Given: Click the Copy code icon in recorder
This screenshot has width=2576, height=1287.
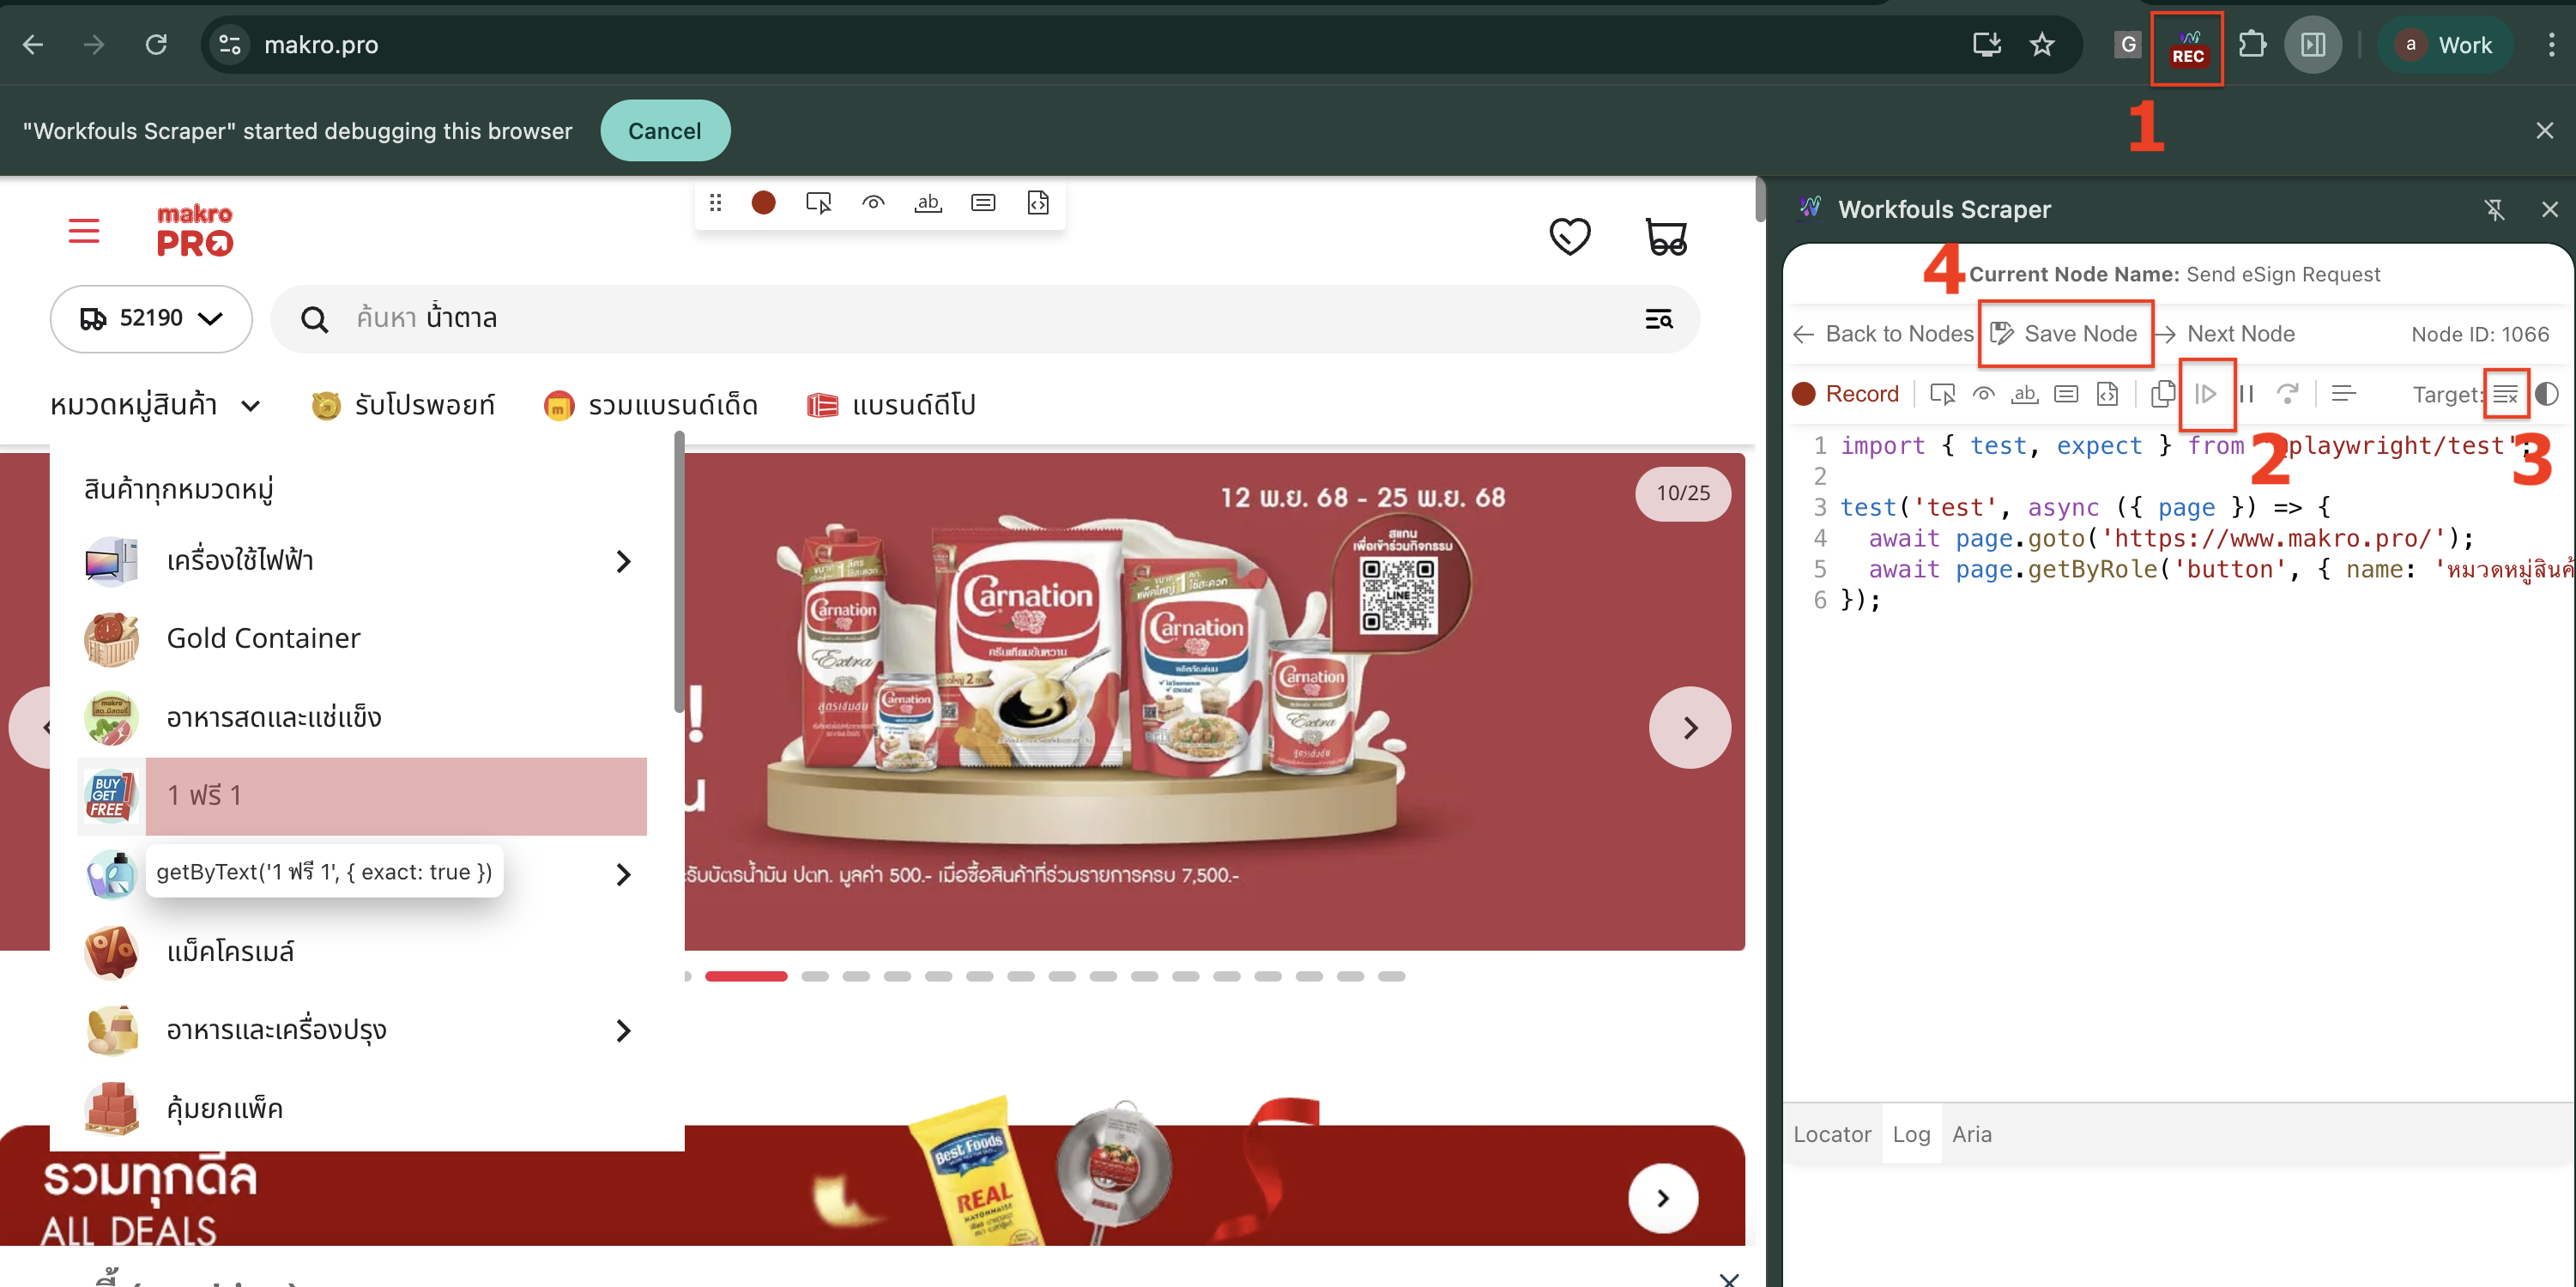Looking at the screenshot, I should click(x=2162, y=394).
